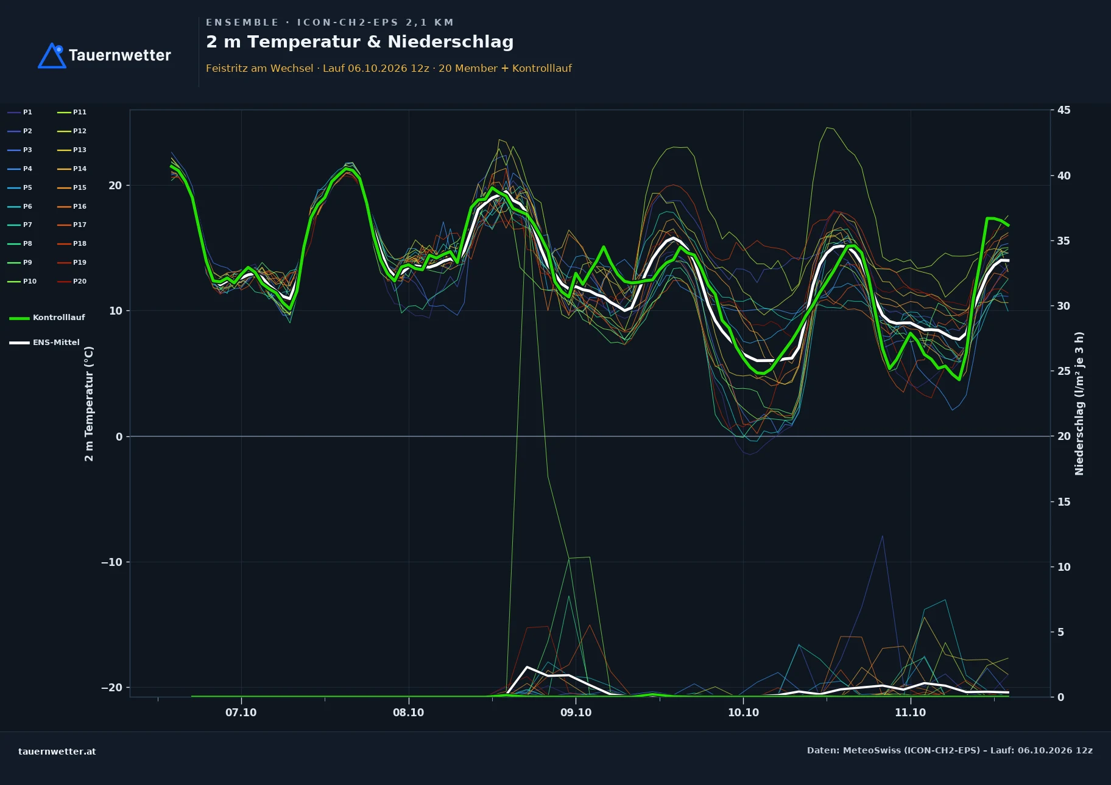Screen dimensions: 1111x785
Task: Click the 20 temperature axis tick label
Action: [115, 186]
